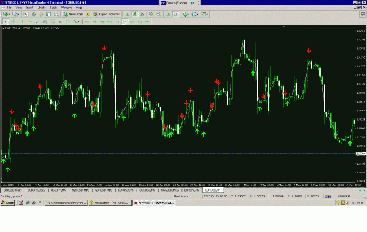The height and width of the screenshot is (232, 367).
Task: Draw a vertical line tool
Action: pos(22,22)
